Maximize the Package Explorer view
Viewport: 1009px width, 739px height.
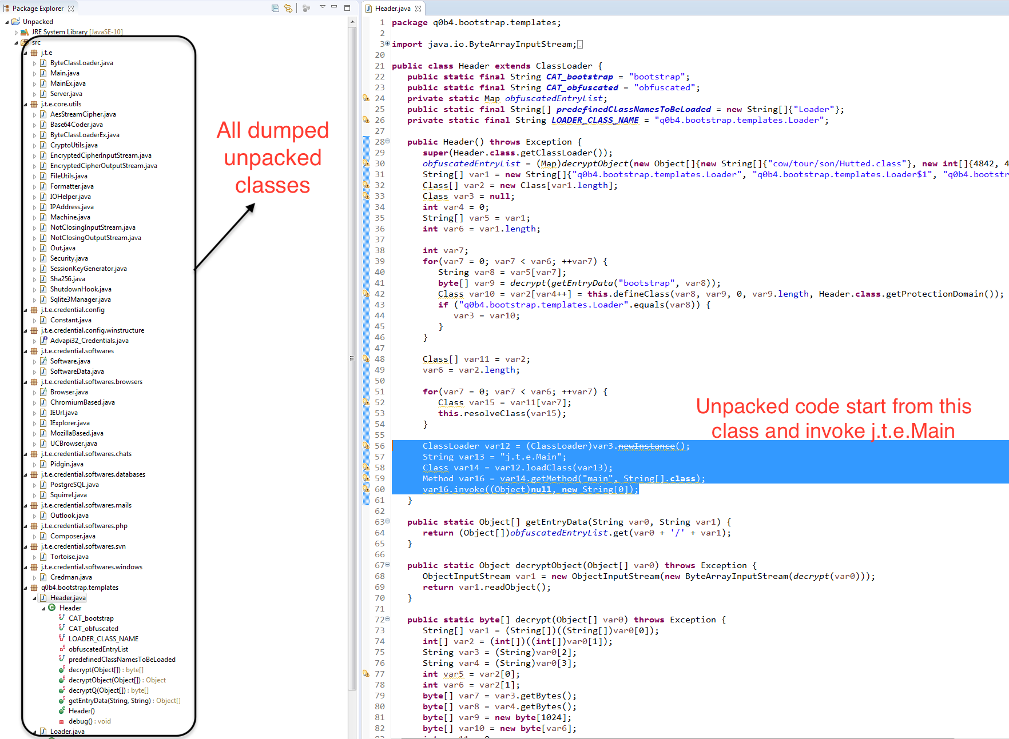pos(347,8)
